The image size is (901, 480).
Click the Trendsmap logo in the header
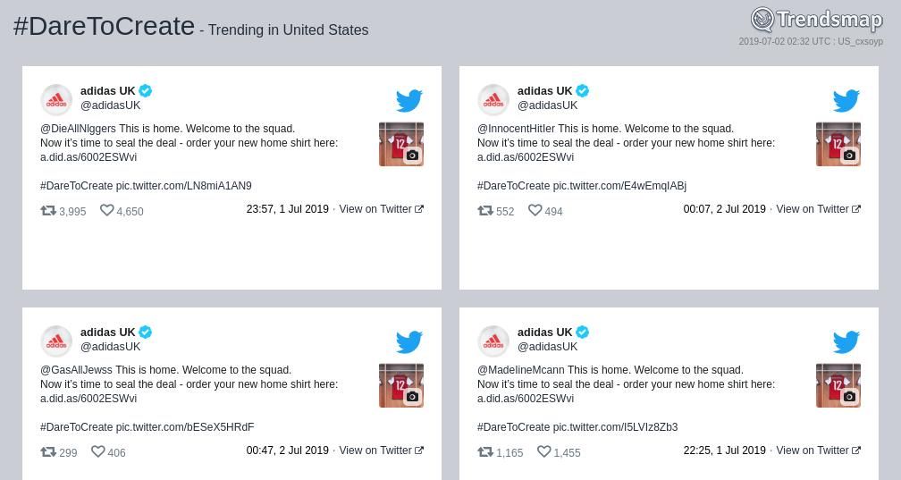coord(817,21)
